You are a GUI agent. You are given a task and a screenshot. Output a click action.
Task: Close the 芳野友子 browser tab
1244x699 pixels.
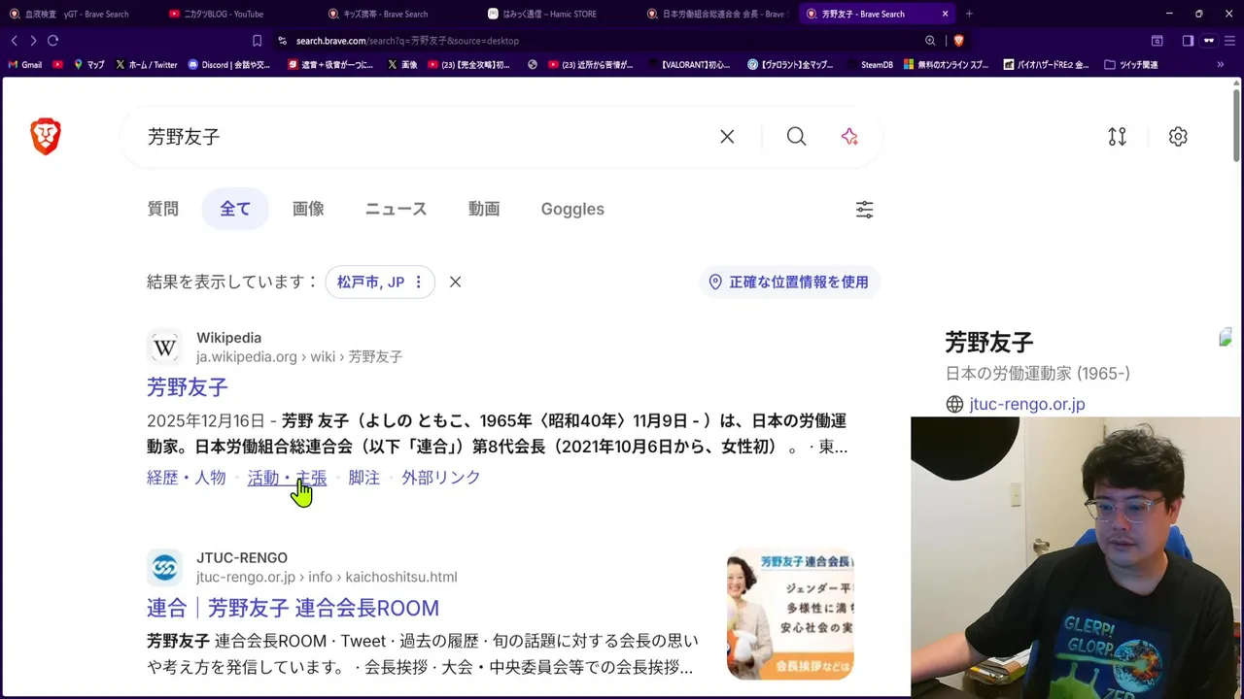[x=945, y=14]
